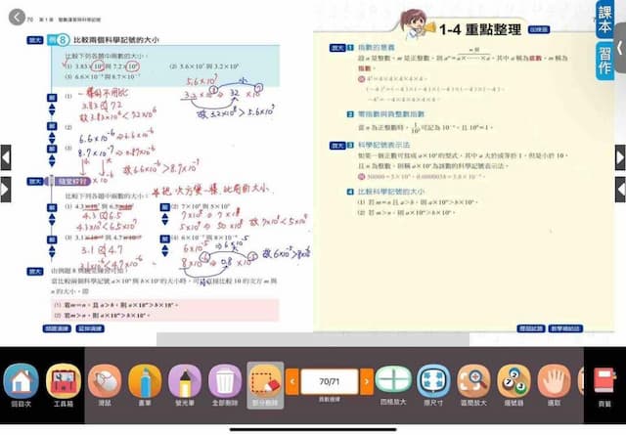The height and width of the screenshot is (435, 626).
Task: Select the 畫筆 pen tool
Action: 144,381
